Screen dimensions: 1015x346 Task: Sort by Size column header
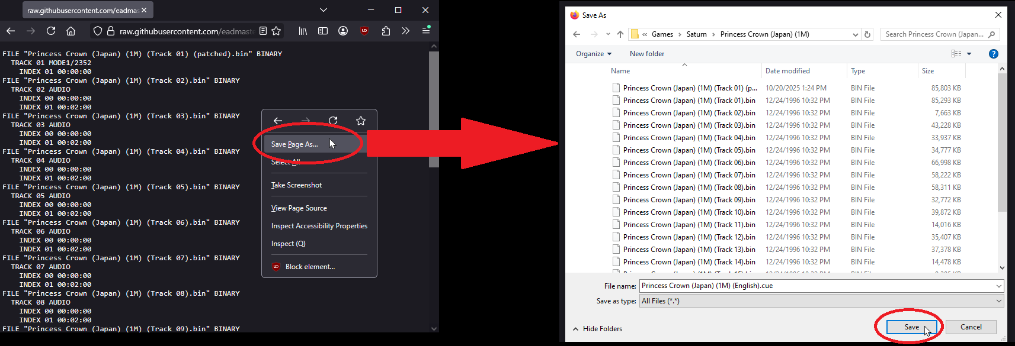pos(928,71)
